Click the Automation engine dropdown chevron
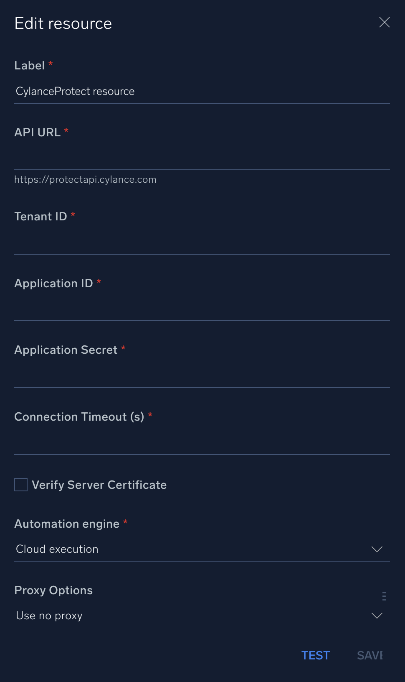Screen dimensions: 405x682 click(377, 549)
